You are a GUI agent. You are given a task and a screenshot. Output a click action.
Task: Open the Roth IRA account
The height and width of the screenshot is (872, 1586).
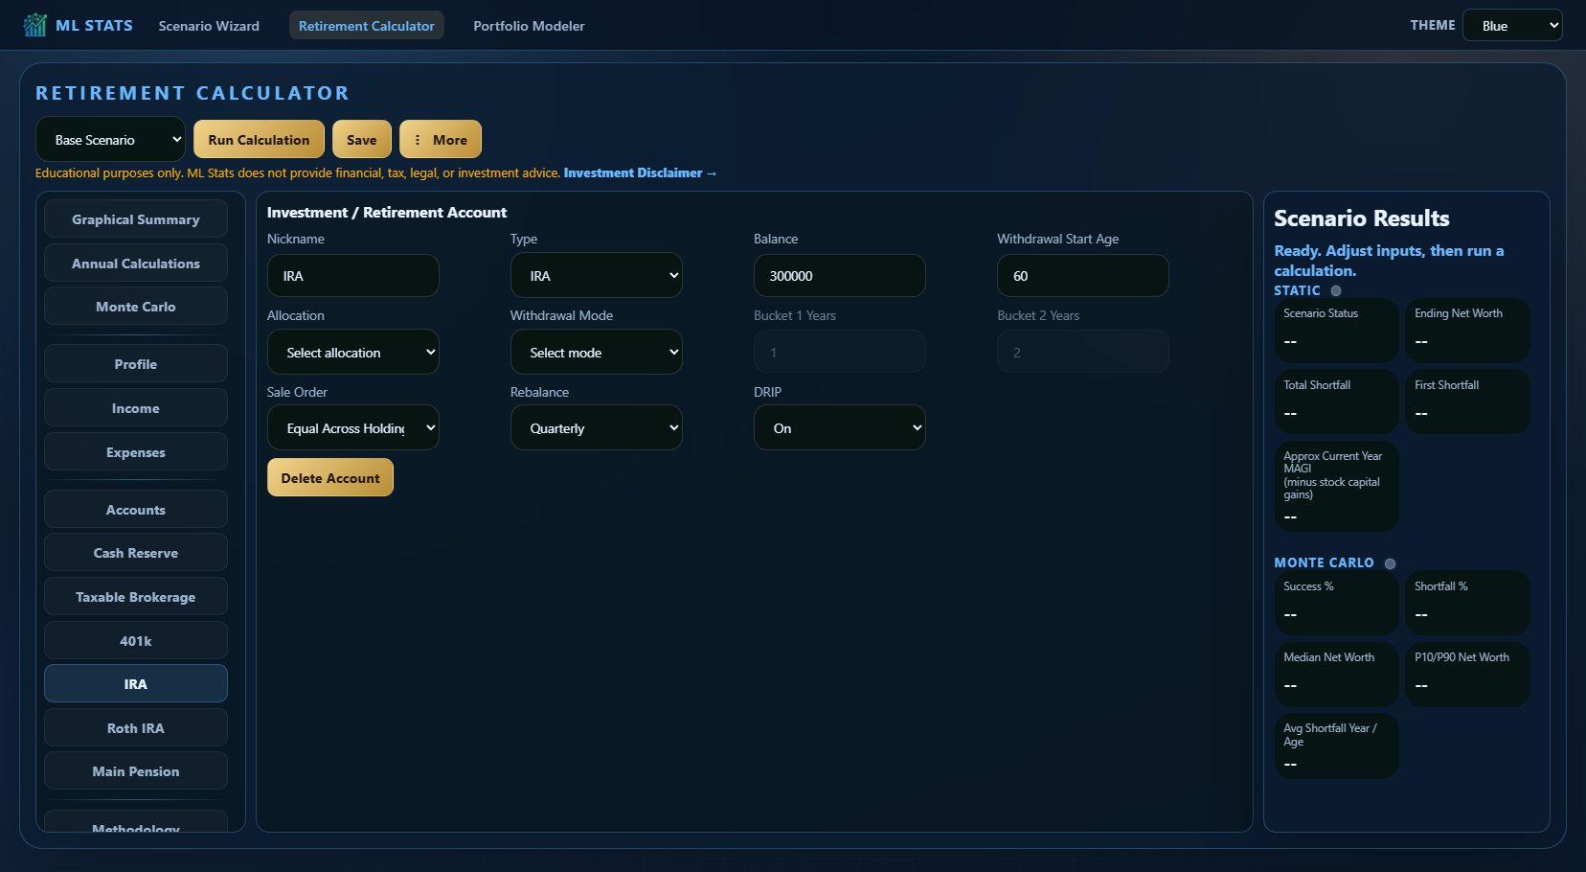(x=136, y=728)
